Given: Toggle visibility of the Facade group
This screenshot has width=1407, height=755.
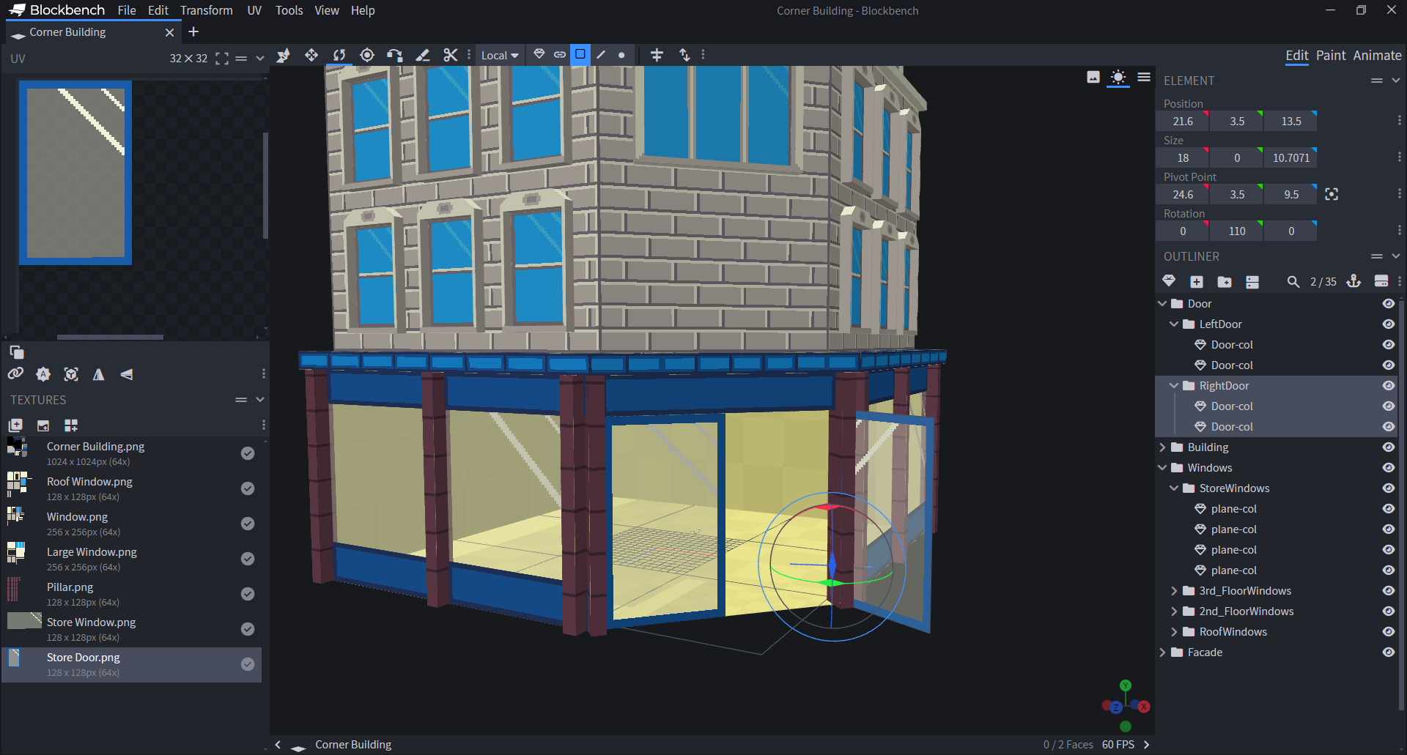Looking at the screenshot, I should pyautogui.click(x=1389, y=652).
